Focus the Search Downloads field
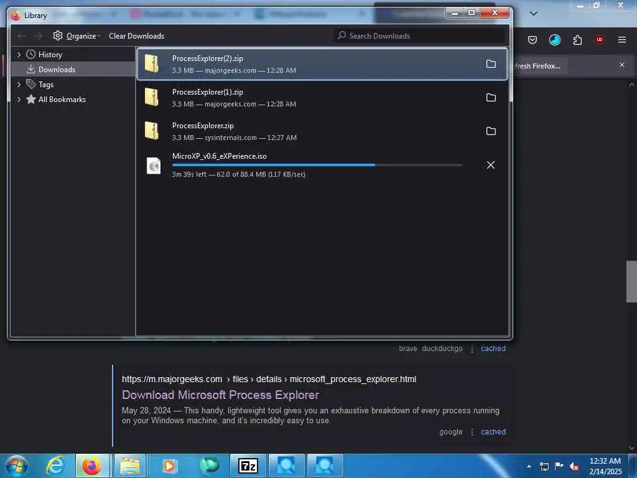This screenshot has height=478, width=637. [420, 35]
